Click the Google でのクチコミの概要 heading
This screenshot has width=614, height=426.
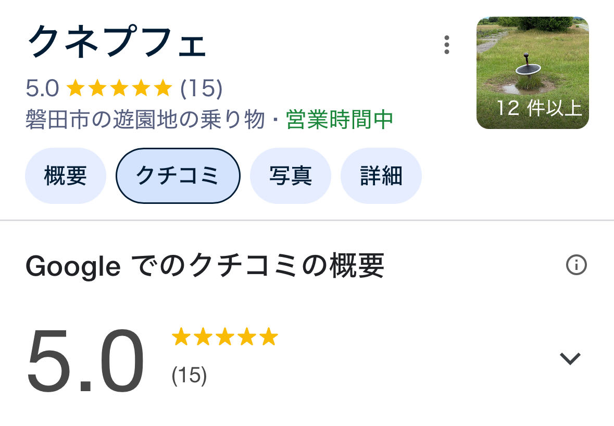pos(205,266)
